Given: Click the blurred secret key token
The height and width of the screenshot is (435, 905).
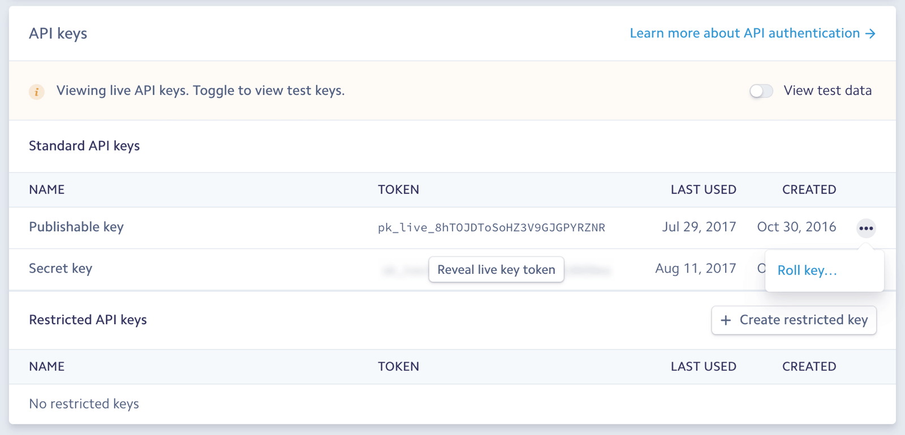Looking at the screenshot, I should click(x=589, y=270).
